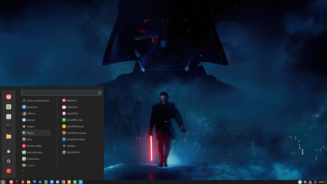Screen dimensions: 327x184
Task: Open the green shield app in the taskbar
Action: [x=75, y=182]
